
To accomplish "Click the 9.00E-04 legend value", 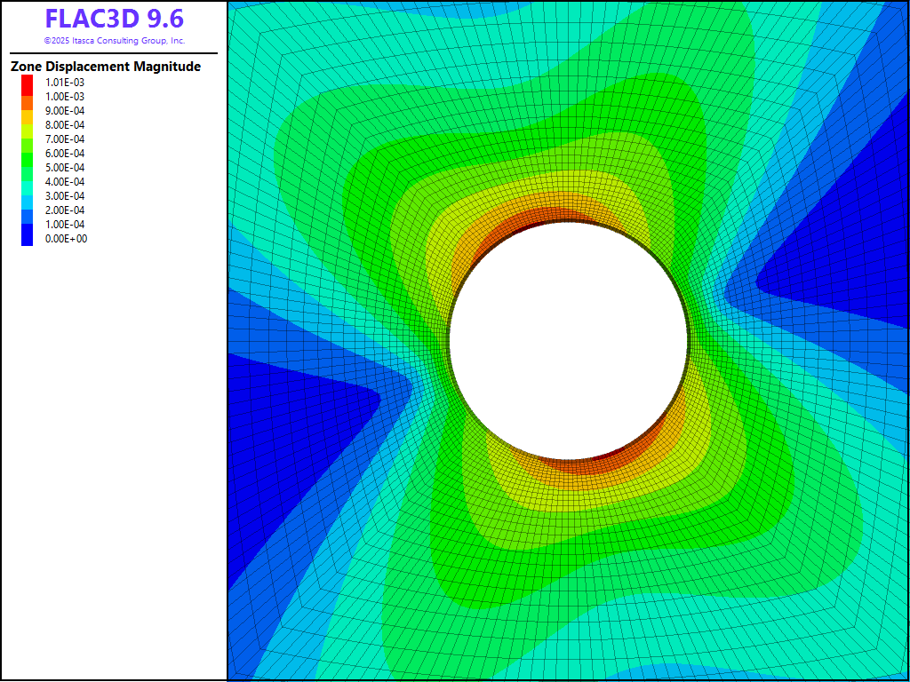I will click(66, 111).
